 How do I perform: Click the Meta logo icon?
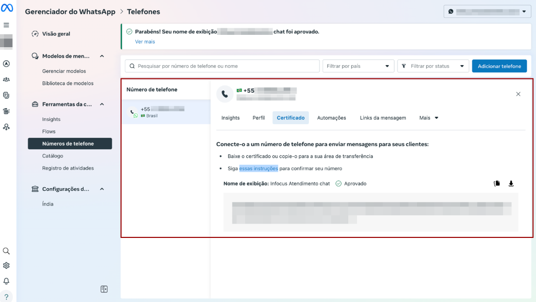point(7,8)
